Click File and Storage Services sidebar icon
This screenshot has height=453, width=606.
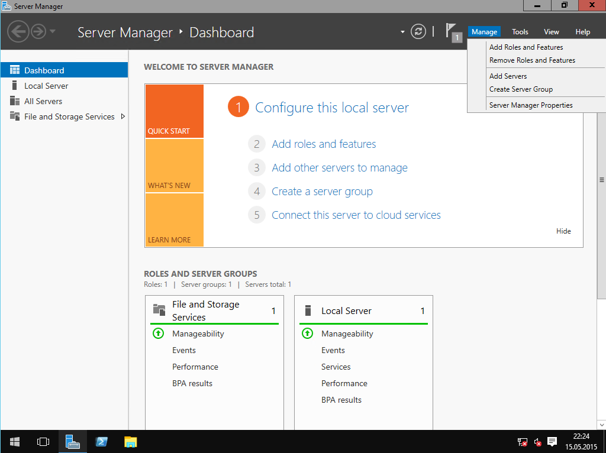point(15,116)
